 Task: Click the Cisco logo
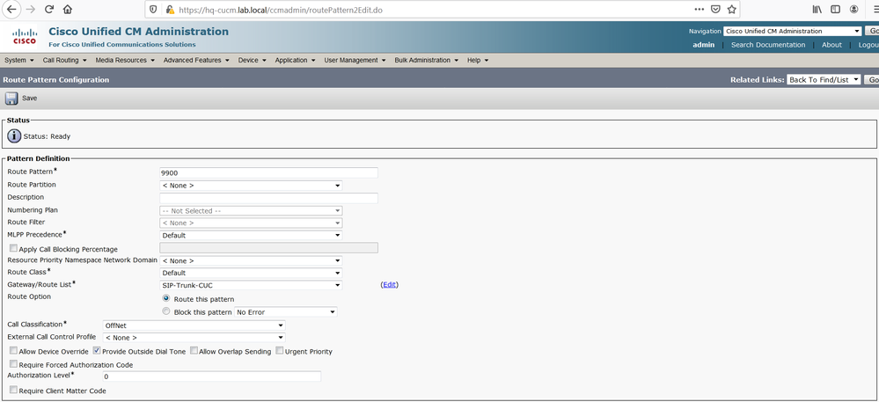25,37
